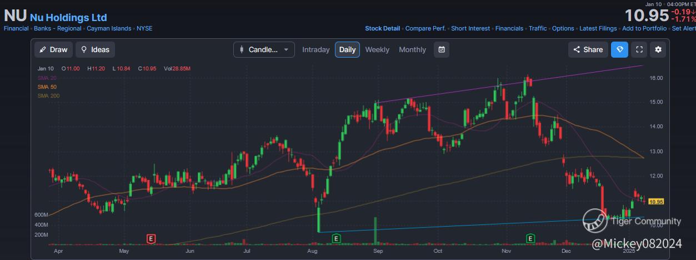Click the Draw pencil tool button
Image resolution: width=696 pixels, height=260 pixels.
tap(53, 49)
